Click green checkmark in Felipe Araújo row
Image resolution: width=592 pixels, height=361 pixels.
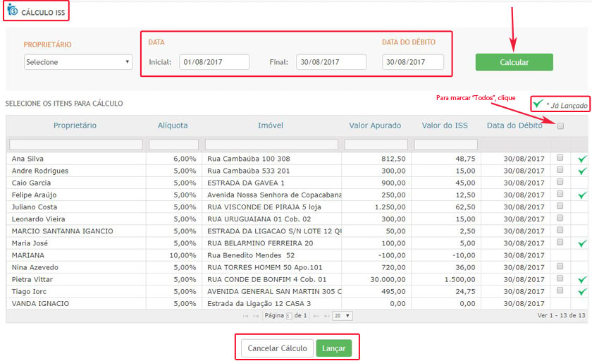click(x=581, y=195)
